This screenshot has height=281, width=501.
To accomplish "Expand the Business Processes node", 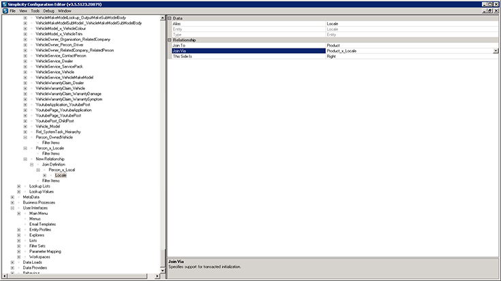I will pyautogui.click(x=13, y=203).
